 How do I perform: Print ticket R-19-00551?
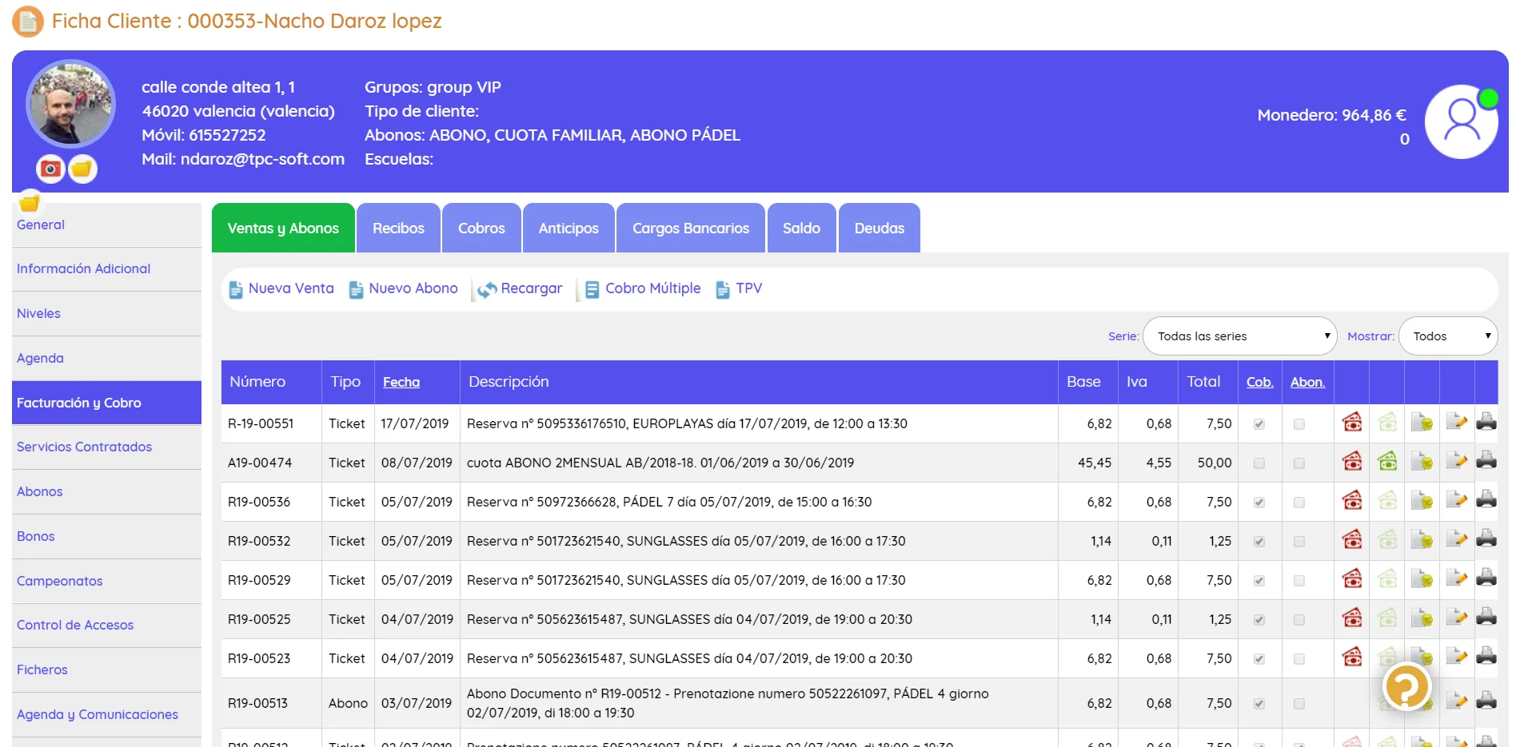tap(1486, 422)
